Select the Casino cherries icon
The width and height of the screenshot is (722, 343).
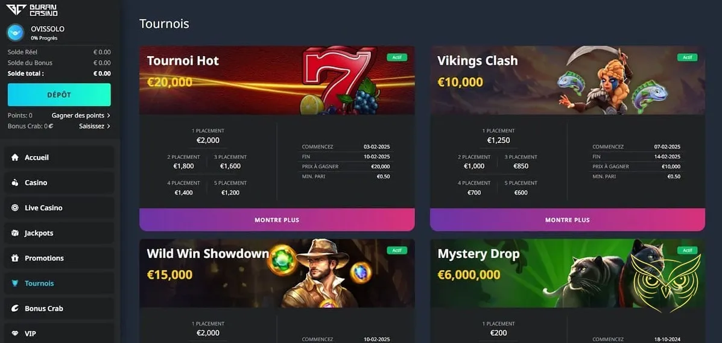14,183
